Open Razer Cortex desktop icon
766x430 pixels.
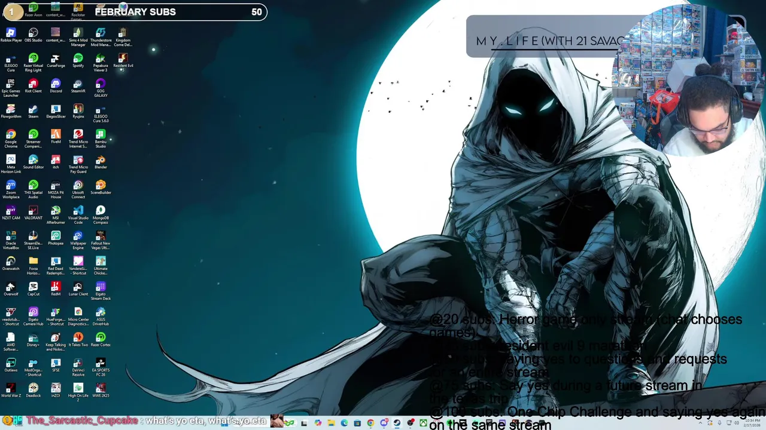coord(101,340)
